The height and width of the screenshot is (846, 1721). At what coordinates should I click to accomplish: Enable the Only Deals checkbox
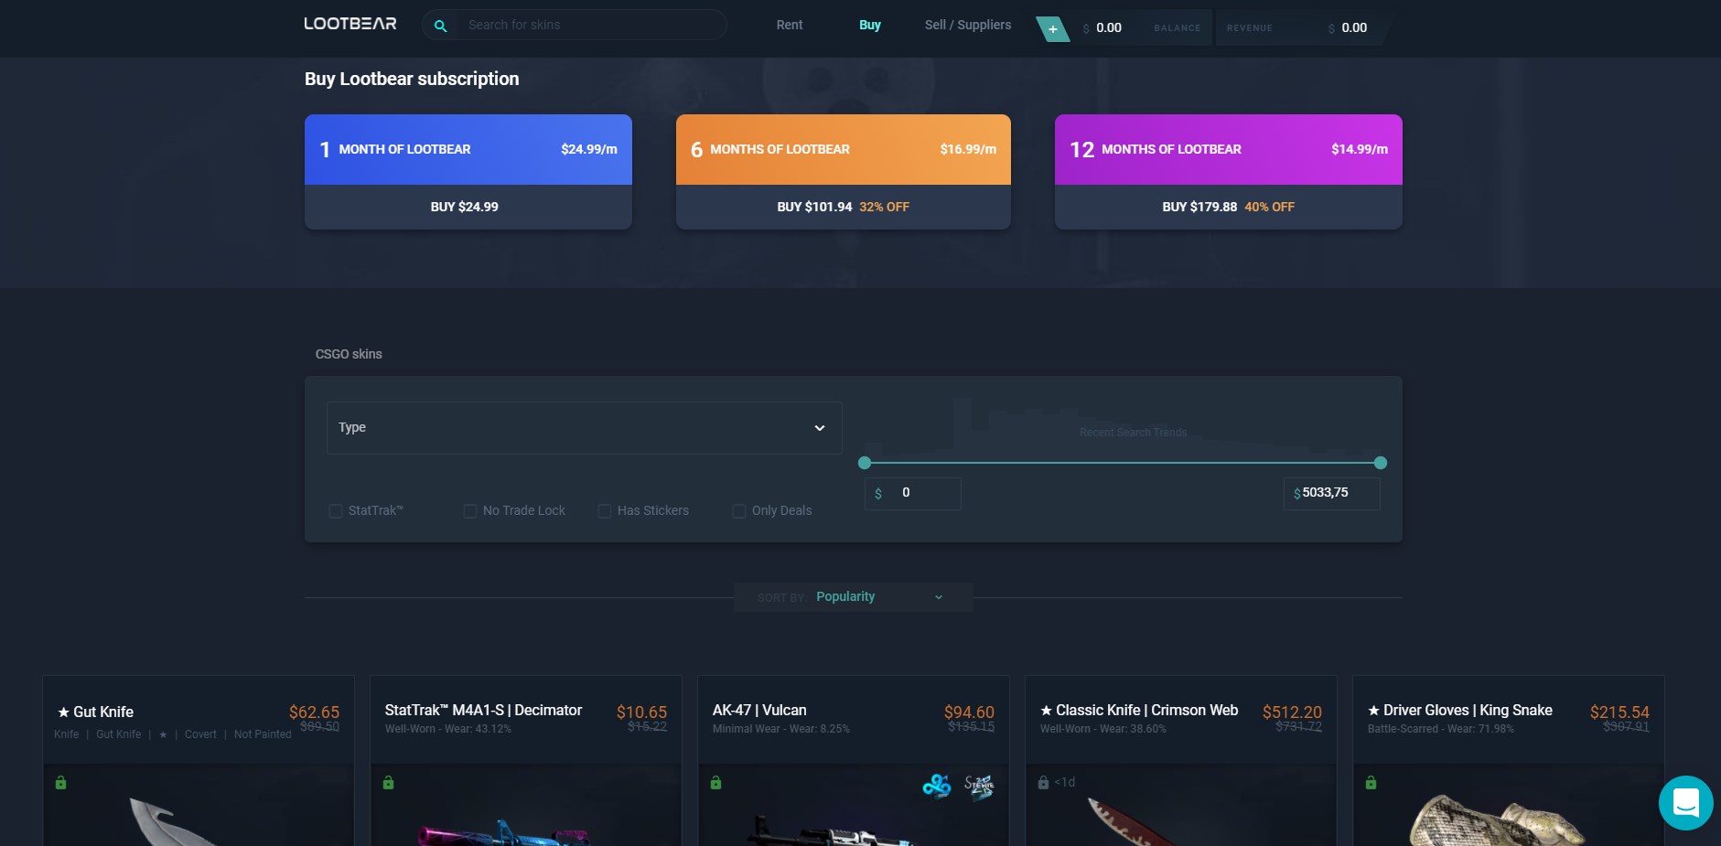(x=739, y=511)
